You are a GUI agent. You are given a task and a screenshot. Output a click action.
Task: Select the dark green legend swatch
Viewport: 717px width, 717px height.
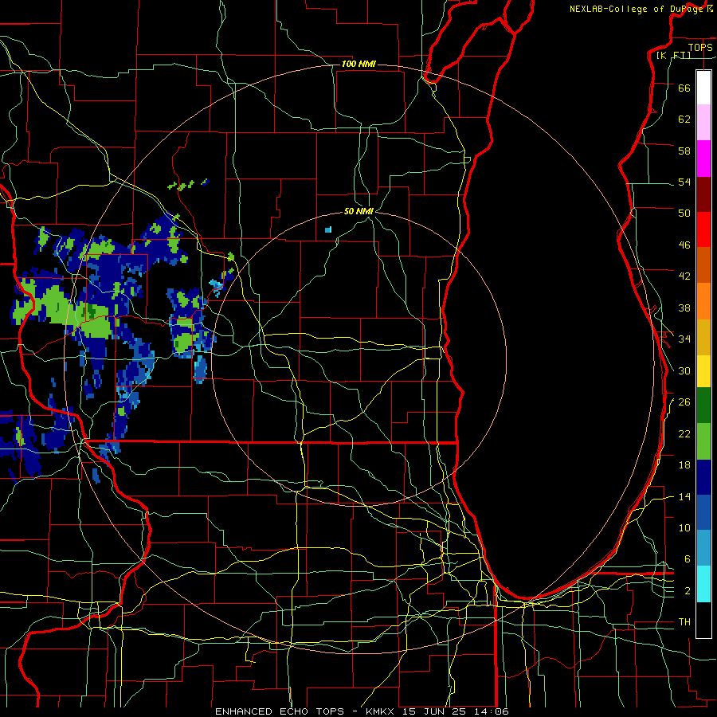[703, 406]
